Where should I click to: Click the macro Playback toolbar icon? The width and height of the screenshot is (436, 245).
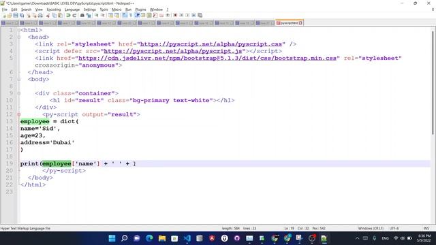click(x=187, y=15)
